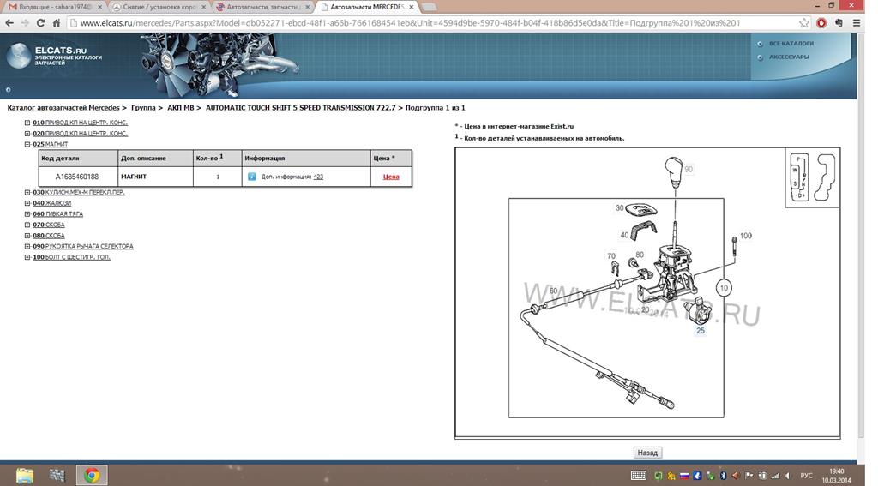The height and width of the screenshot is (486, 878).
Task: Switch to the Снятие / установка tab
Action: tap(157, 7)
